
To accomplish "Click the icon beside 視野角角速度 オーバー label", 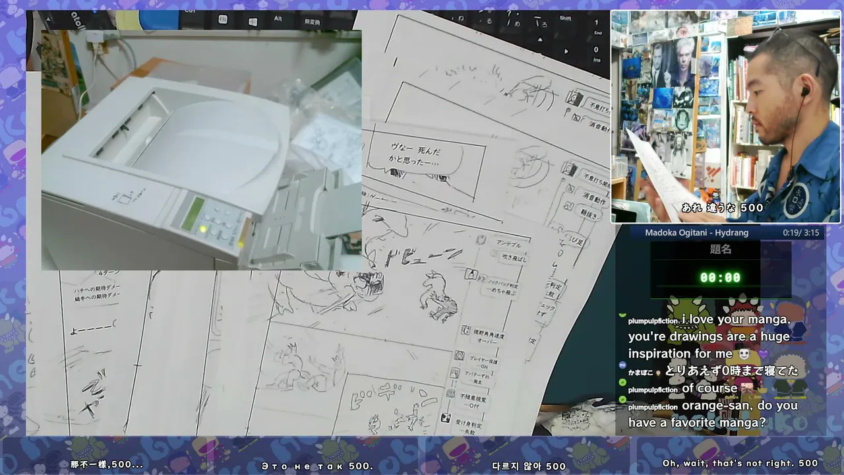I will 466,331.
